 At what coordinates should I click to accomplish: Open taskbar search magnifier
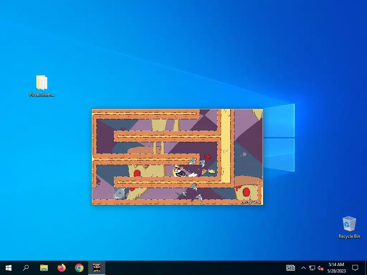click(26, 268)
